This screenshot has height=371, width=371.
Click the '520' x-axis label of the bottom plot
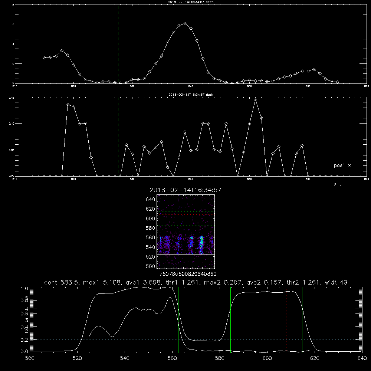coord(77,358)
